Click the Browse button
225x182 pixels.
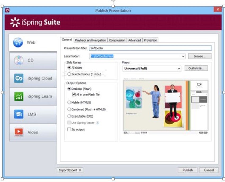200,56
